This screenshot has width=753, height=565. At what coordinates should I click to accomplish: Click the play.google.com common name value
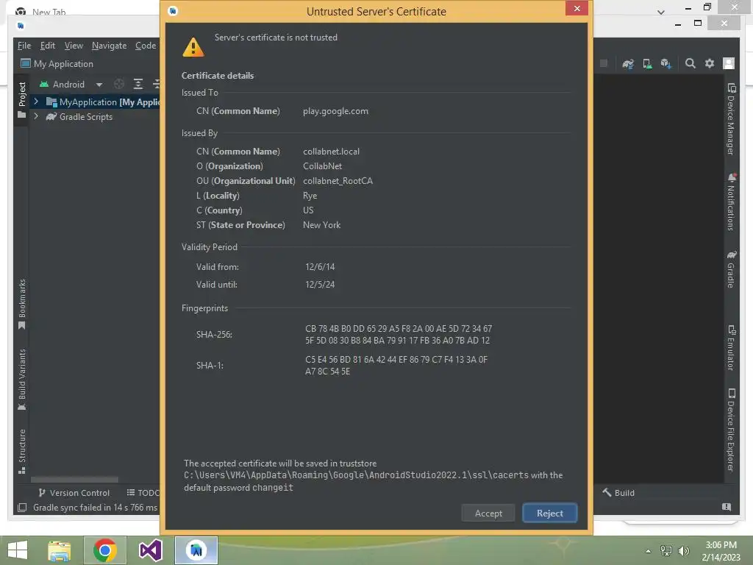[335, 111]
